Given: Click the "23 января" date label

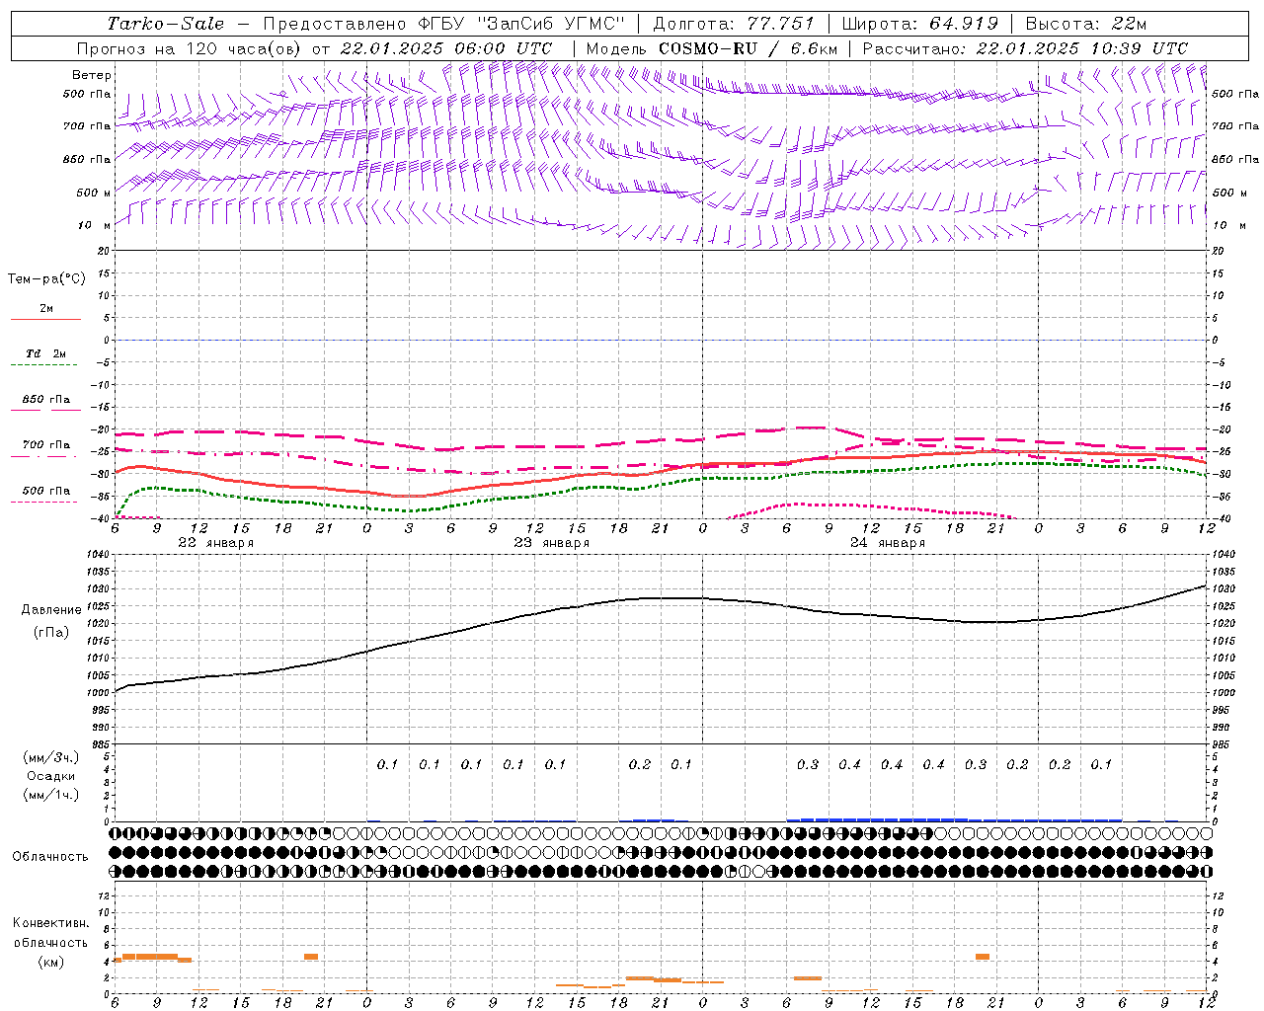Looking at the screenshot, I should tap(551, 543).
